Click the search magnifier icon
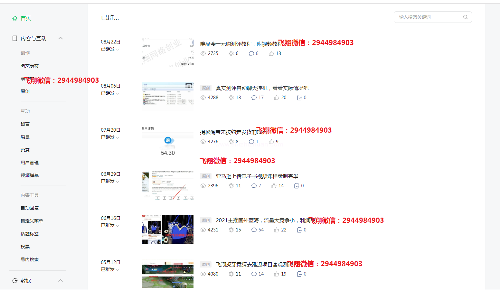This screenshot has width=500, height=291. tap(465, 17)
